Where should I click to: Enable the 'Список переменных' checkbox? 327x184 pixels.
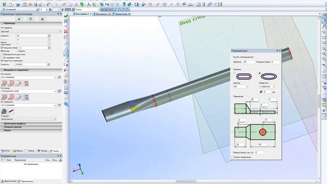(x=232, y=157)
